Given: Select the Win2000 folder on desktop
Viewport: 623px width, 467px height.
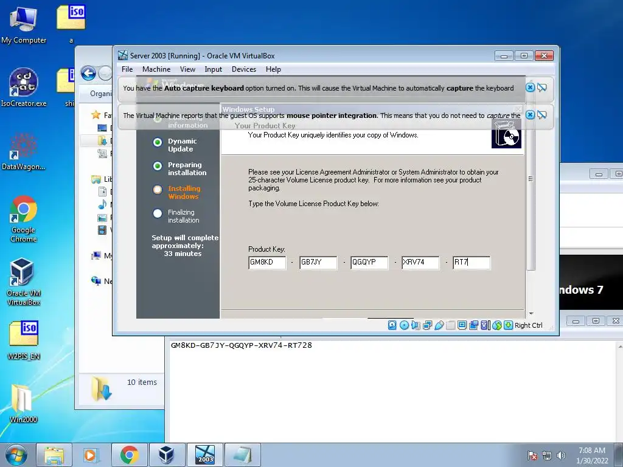Looking at the screenshot, I should click(24, 404).
